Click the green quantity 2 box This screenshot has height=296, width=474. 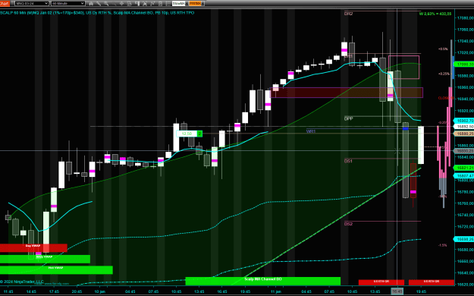tap(199, 134)
